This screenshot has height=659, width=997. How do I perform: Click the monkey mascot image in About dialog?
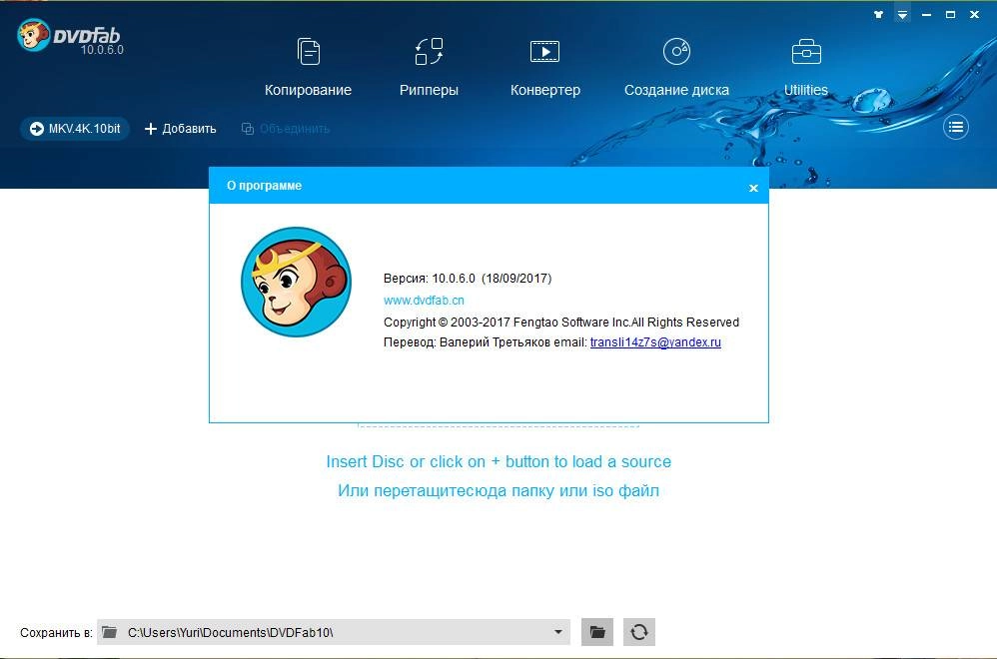point(297,283)
